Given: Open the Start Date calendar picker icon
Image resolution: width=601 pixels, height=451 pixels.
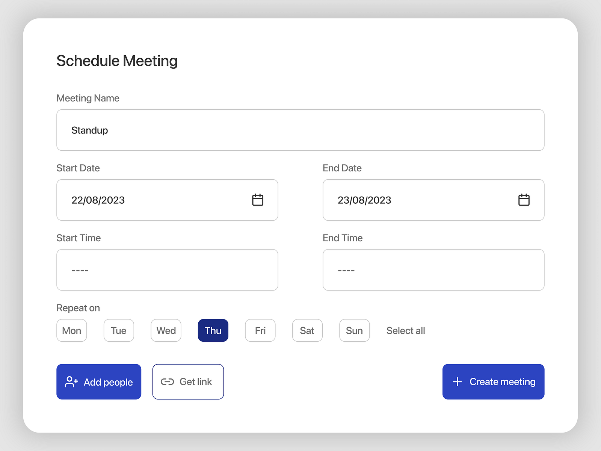Looking at the screenshot, I should [x=258, y=200].
